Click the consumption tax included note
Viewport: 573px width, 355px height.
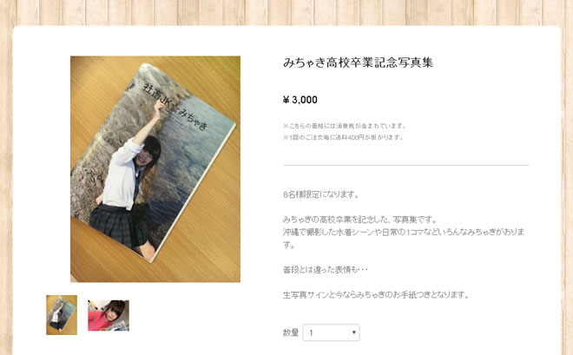pyautogui.click(x=345, y=126)
